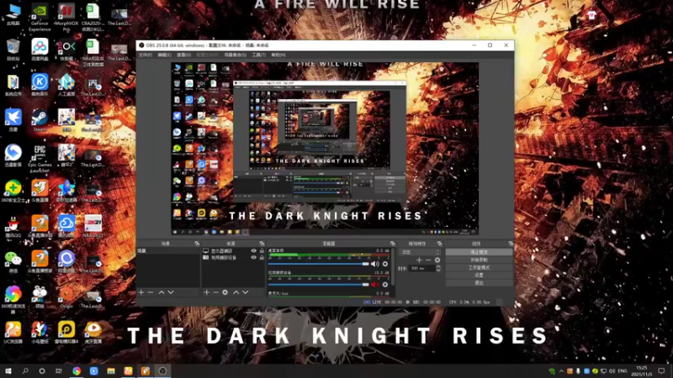Open the 视频捕获设备 mixer gear settings
673x378 pixels.
pyautogui.click(x=385, y=285)
